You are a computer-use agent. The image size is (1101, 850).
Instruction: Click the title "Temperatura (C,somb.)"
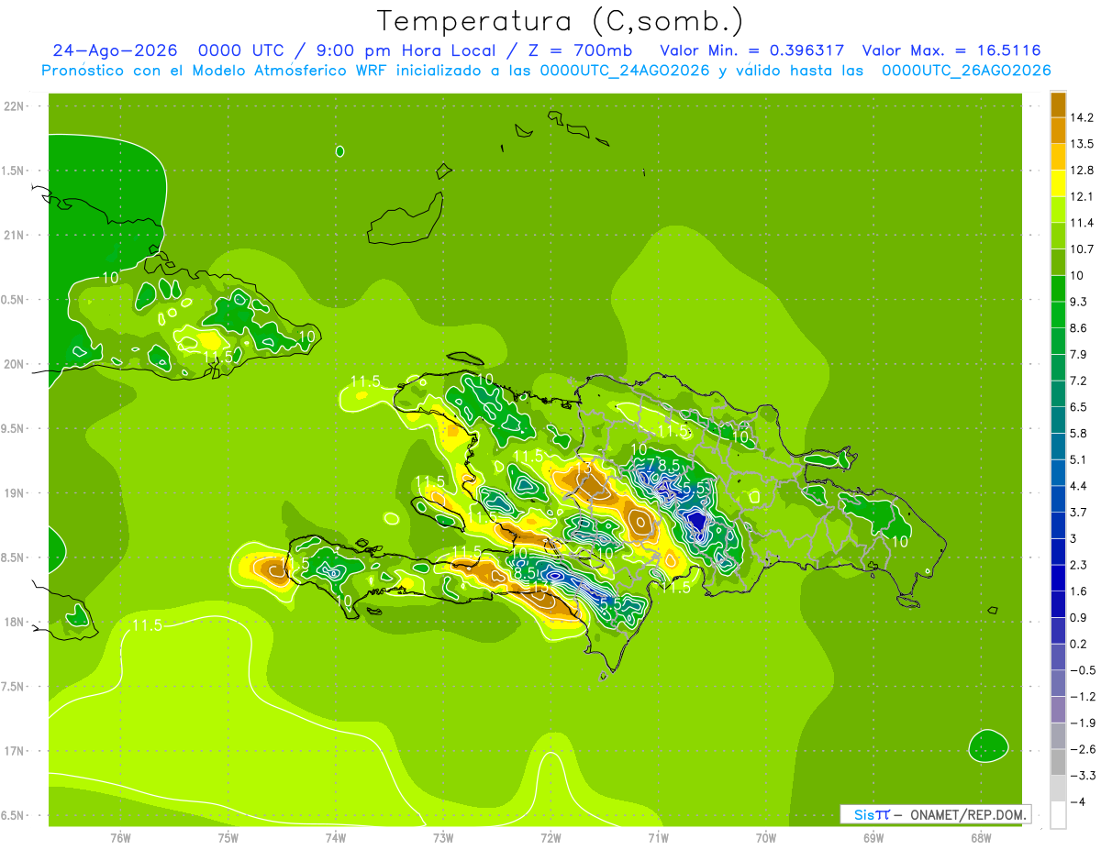(560, 21)
